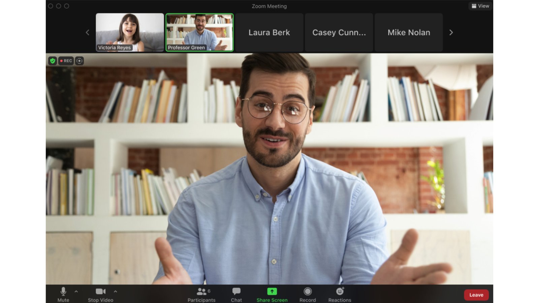Show next participants with right arrow
Image resolution: width=539 pixels, height=303 pixels.
(451, 33)
